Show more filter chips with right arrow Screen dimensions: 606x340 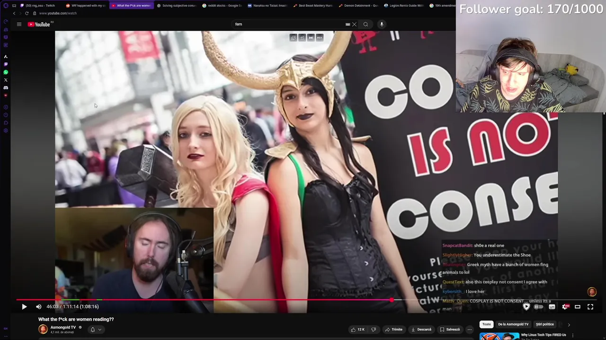point(569,324)
